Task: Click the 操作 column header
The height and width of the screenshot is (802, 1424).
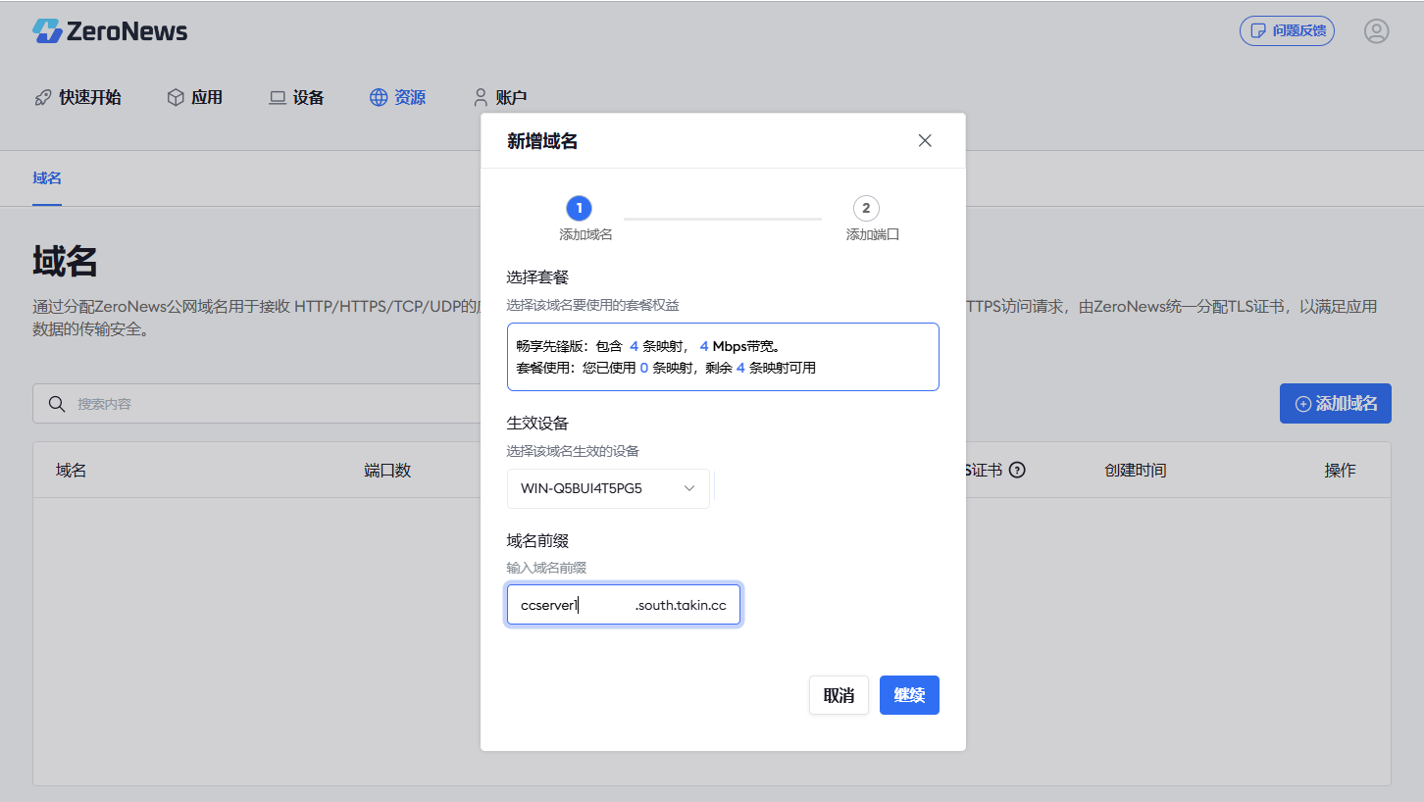Action: point(1340,470)
